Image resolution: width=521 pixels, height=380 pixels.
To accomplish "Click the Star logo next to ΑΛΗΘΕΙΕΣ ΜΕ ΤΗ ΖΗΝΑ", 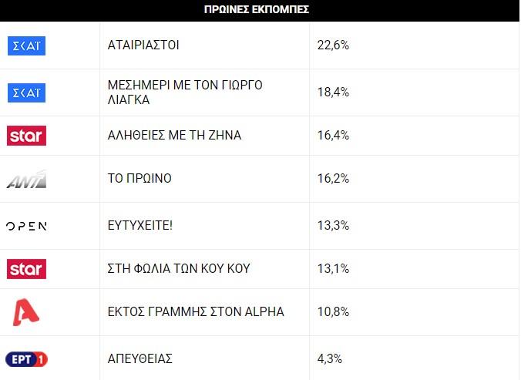I will (x=26, y=136).
